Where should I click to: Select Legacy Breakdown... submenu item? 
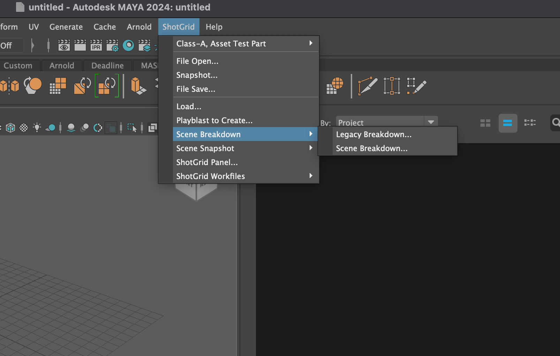(395, 134)
